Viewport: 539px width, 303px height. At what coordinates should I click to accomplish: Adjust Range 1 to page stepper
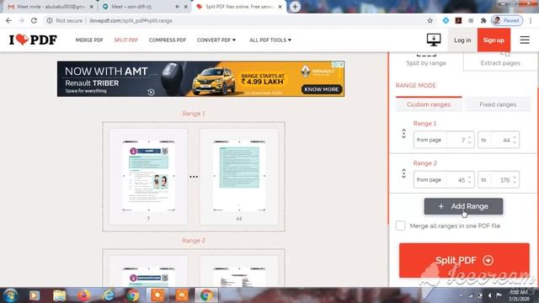[x=515, y=140]
